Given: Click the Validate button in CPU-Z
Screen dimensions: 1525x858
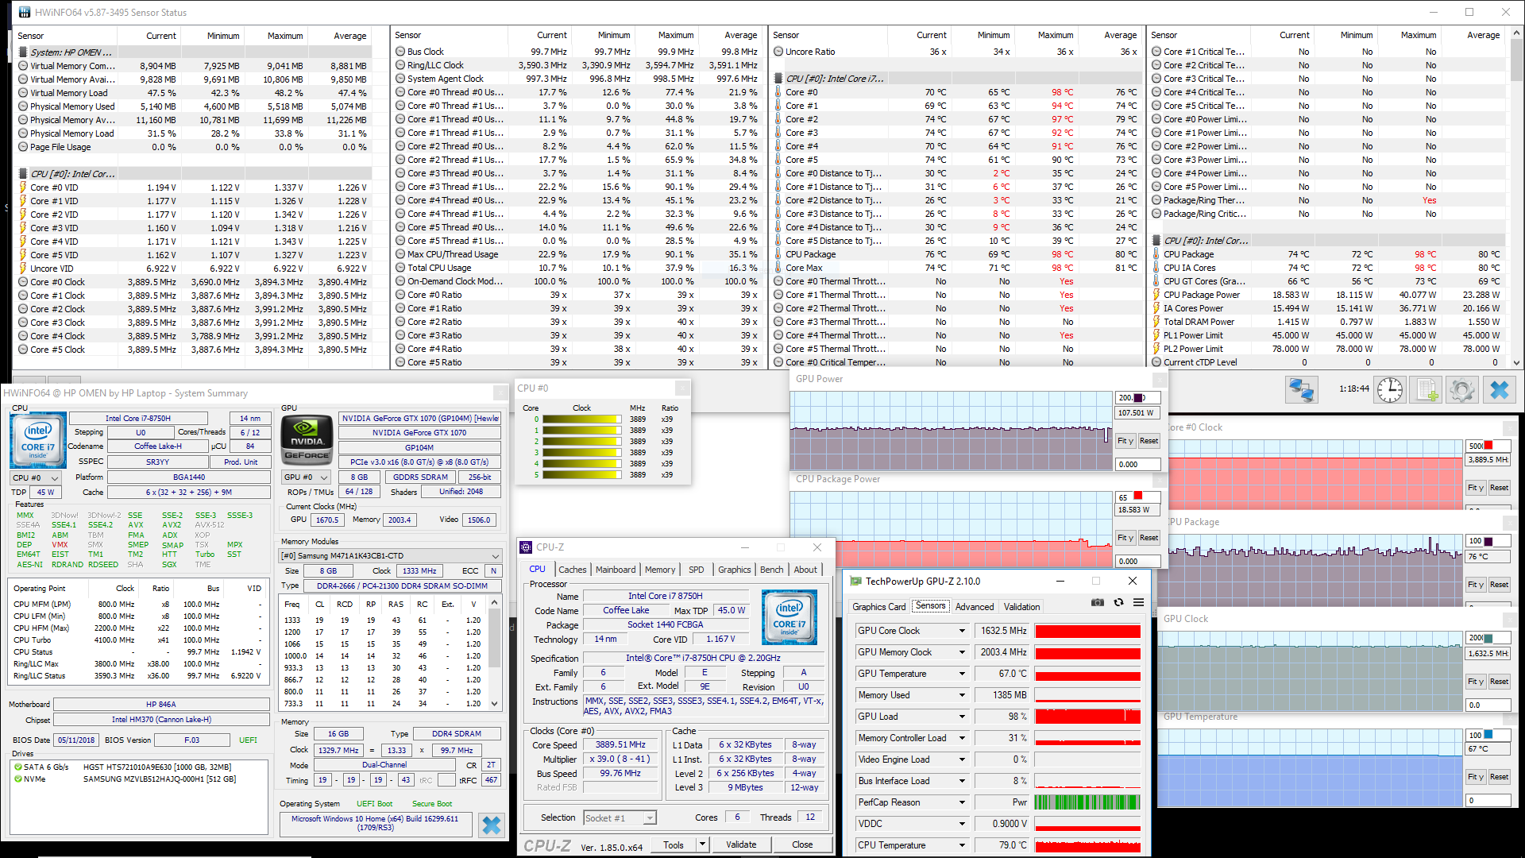Looking at the screenshot, I should click(x=741, y=844).
